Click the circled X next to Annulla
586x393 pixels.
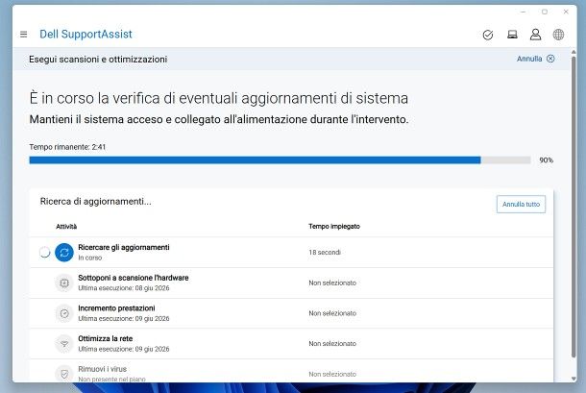pos(550,59)
